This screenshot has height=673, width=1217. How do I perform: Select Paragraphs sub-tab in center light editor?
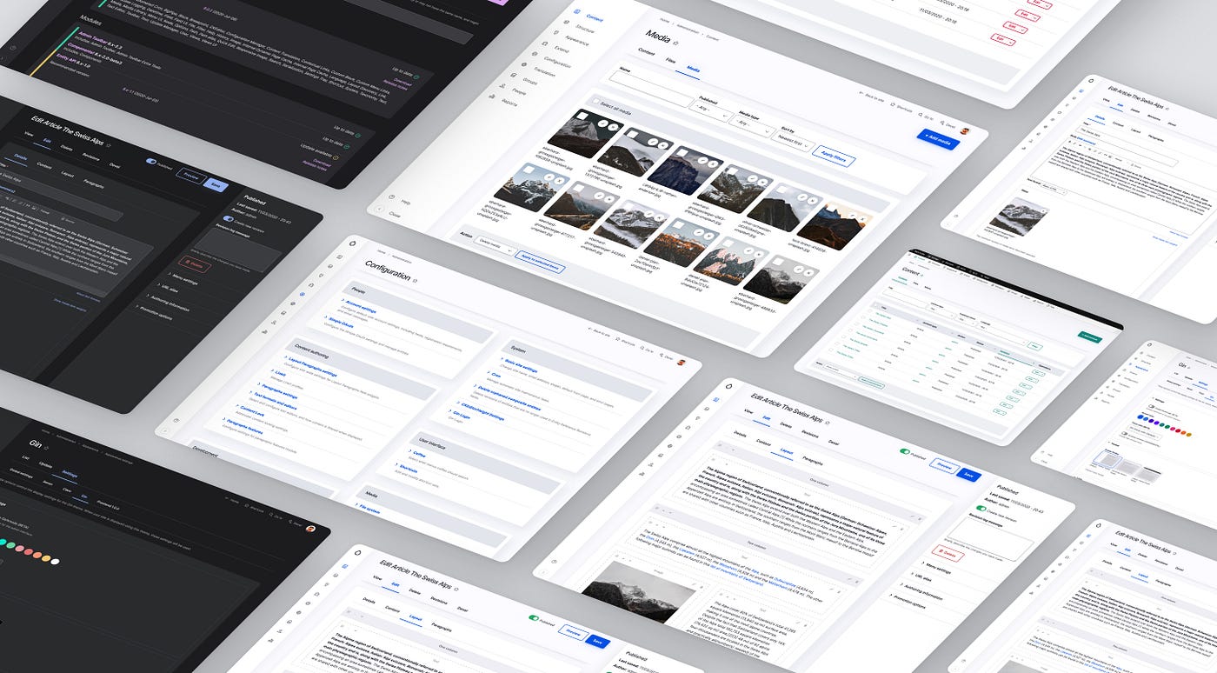[x=813, y=461]
